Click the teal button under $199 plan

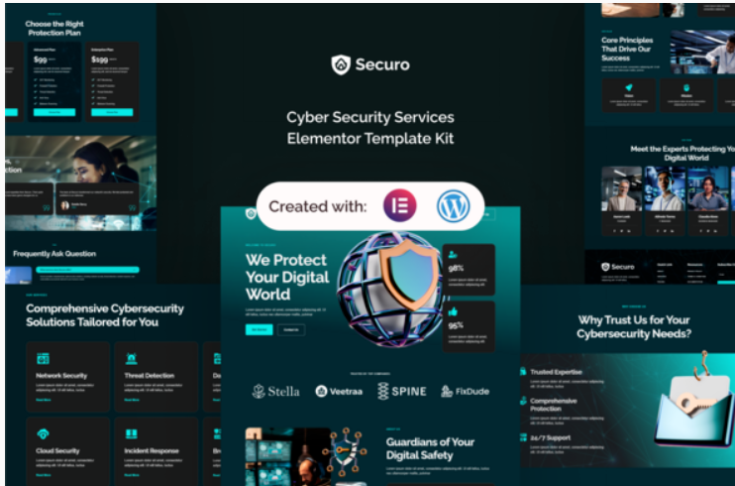pyautogui.click(x=112, y=112)
